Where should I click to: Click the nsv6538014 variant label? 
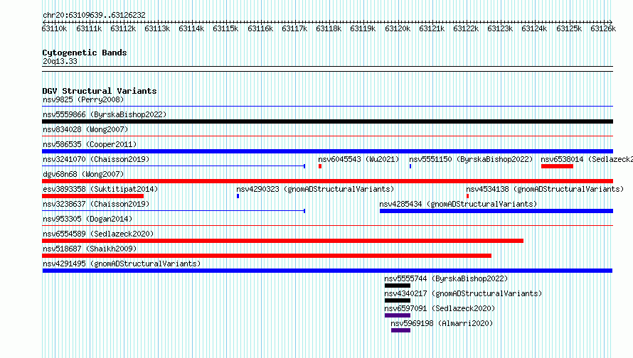[x=587, y=159]
